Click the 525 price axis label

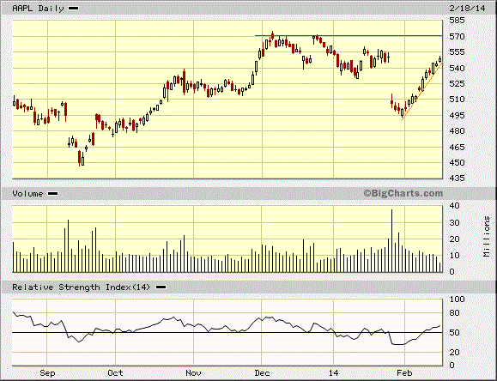(457, 84)
